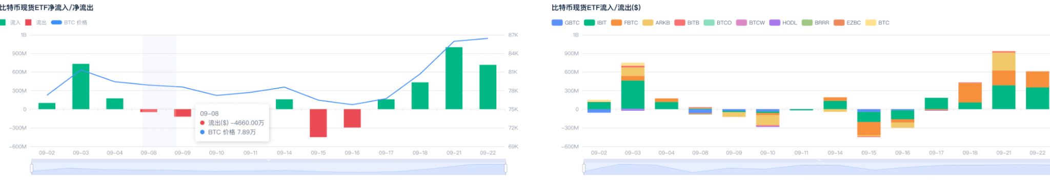Image resolution: width=1050 pixels, height=185 pixels.
Task: Click the -600M label on net-flow chart axis
Action: coord(18,147)
